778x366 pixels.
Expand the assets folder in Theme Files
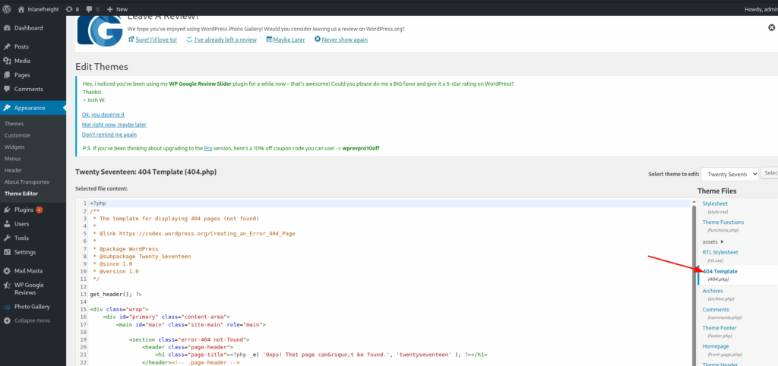click(x=713, y=241)
